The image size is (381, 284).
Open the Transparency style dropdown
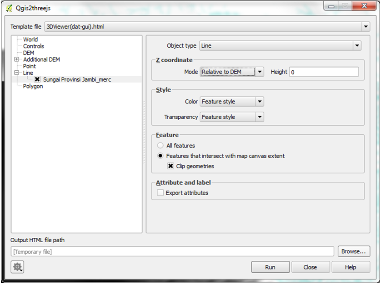[x=232, y=117]
